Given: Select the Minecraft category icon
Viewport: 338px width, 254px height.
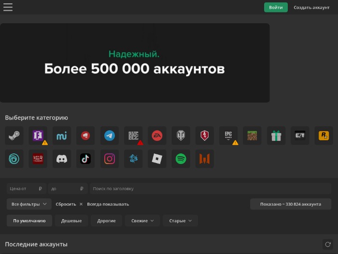Looking at the screenshot, I should [x=252, y=135].
